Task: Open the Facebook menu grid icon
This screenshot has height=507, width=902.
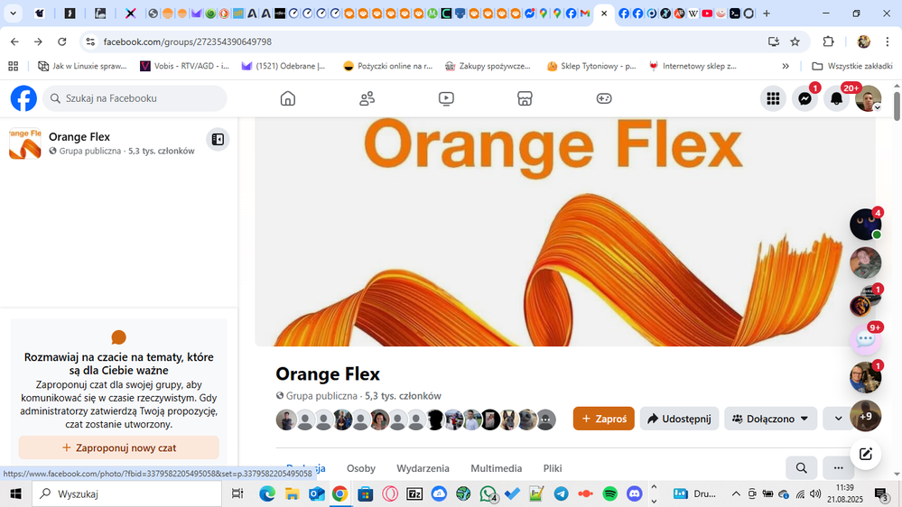Action: (773, 99)
